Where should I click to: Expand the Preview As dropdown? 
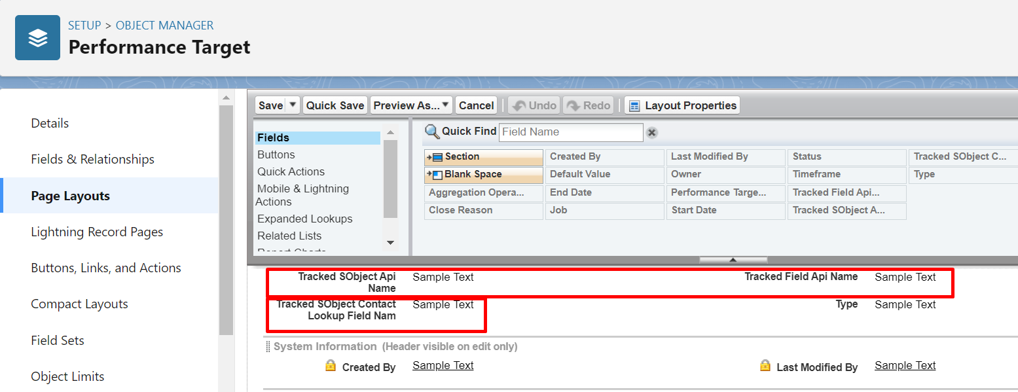445,105
